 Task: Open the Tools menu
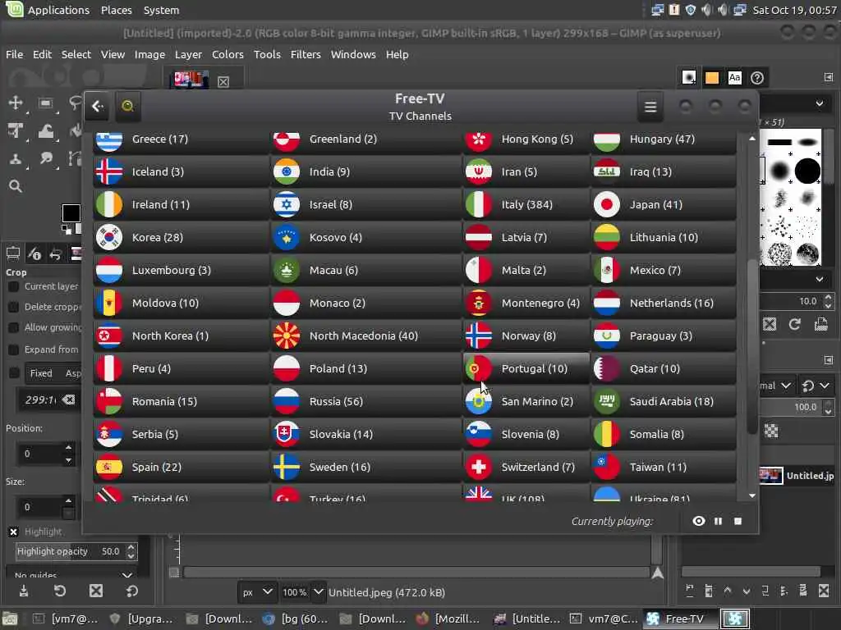267,54
